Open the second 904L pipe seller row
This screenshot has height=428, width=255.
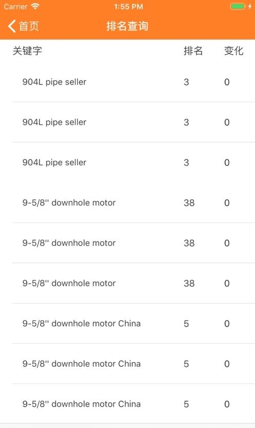tap(133, 122)
